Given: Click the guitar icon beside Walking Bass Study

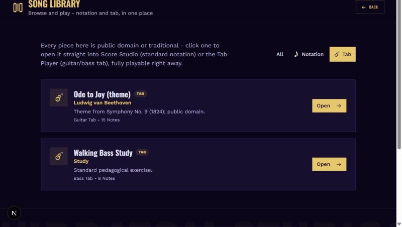Looking at the screenshot, I should tap(59, 156).
